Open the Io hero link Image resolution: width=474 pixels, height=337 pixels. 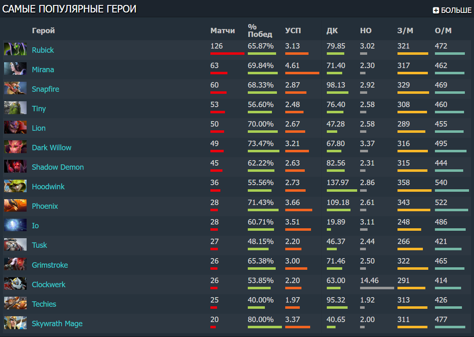[35, 226]
